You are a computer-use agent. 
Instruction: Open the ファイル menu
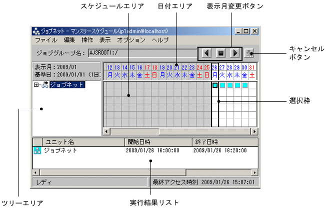coord(46,40)
